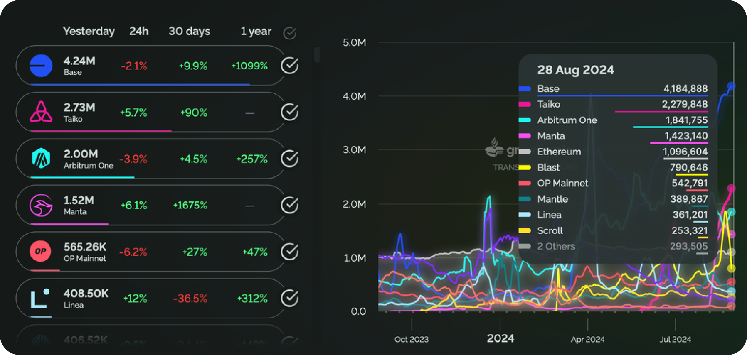Click the Linea 408.50K value
The image size is (747, 355).
tap(86, 293)
